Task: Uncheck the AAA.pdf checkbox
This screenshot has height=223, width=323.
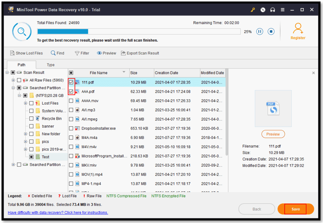Action: point(71,92)
